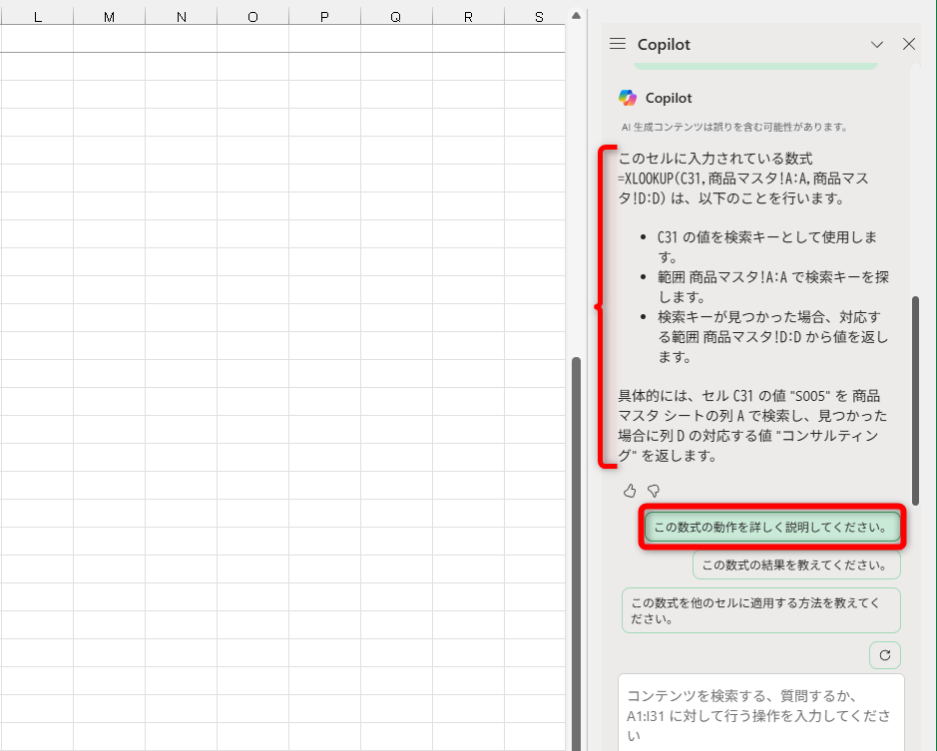Open the pane menu via the three lines

pyautogui.click(x=618, y=44)
